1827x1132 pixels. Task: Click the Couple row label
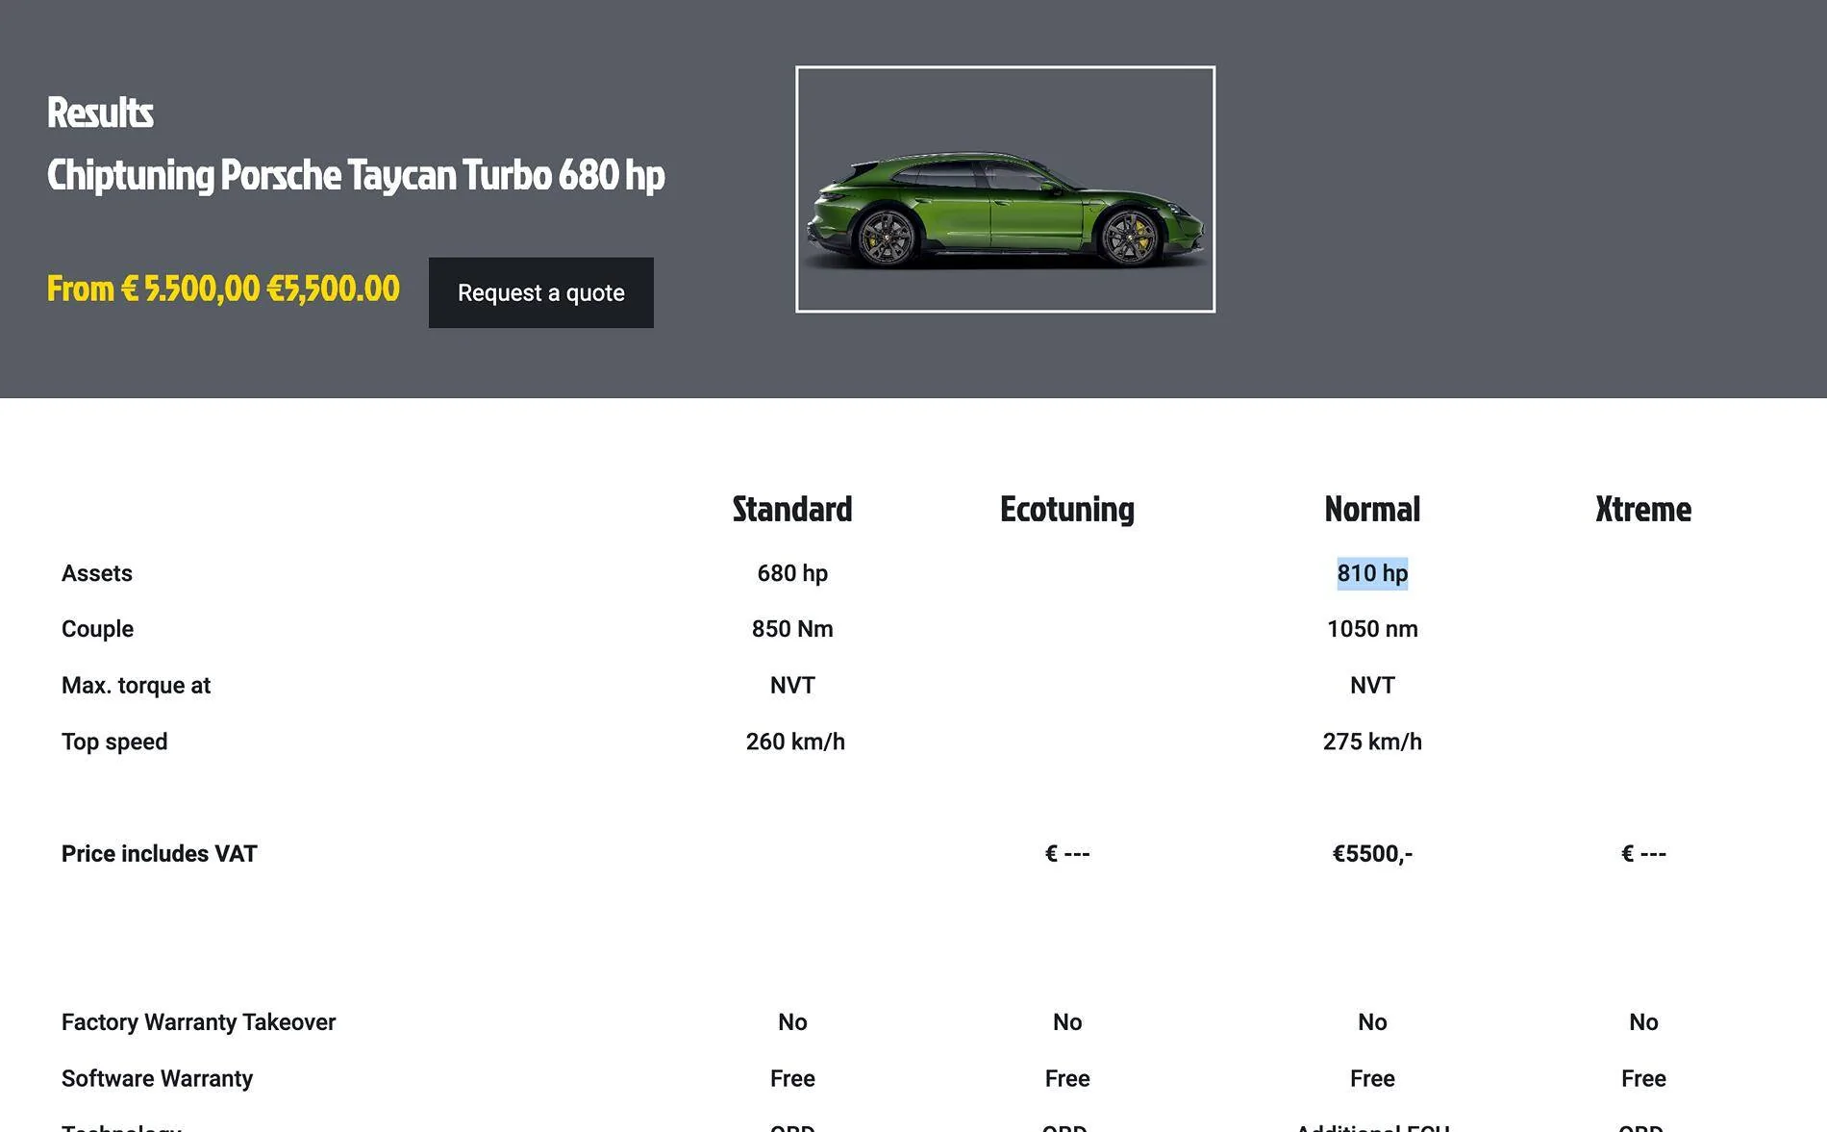[97, 629]
